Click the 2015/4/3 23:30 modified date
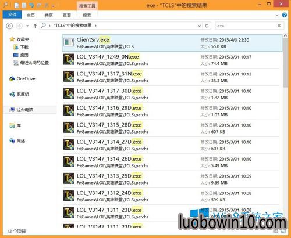The height and width of the screenshot is (238, 291). [x=234, y=40]
